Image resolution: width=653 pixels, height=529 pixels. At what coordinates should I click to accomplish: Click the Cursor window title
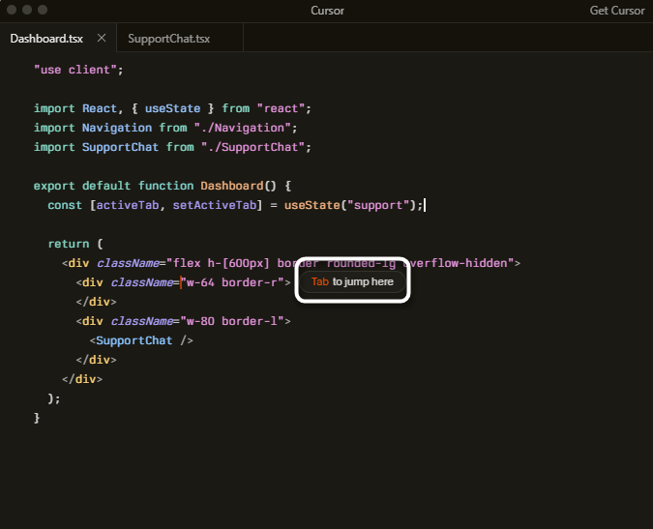click(327, 11)
